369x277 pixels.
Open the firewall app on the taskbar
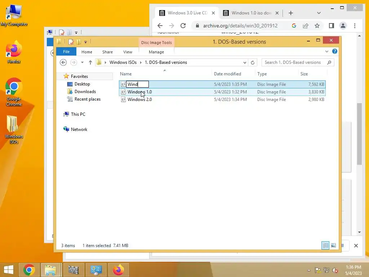point(73,270)
